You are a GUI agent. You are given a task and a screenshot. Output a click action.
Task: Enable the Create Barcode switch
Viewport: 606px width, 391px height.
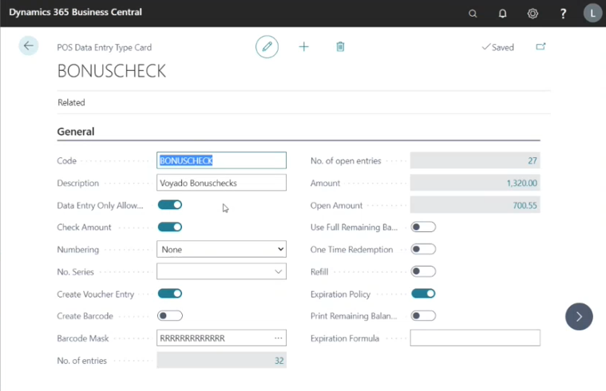[170, 316]
